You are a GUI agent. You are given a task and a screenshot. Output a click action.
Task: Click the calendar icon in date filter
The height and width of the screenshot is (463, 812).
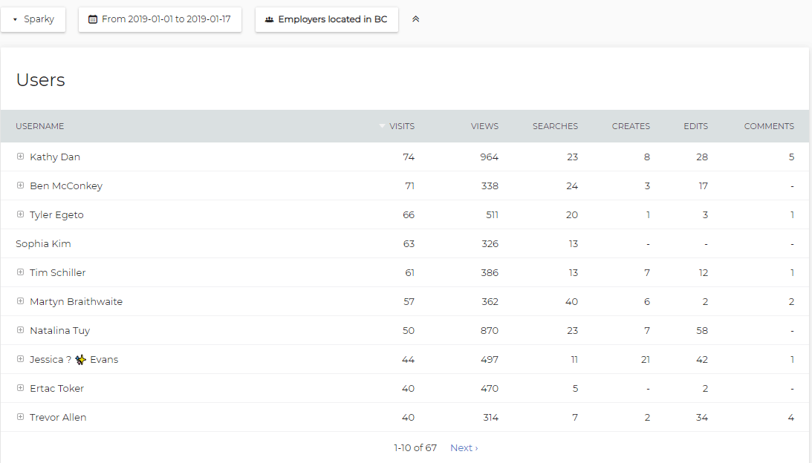point(93,19)
